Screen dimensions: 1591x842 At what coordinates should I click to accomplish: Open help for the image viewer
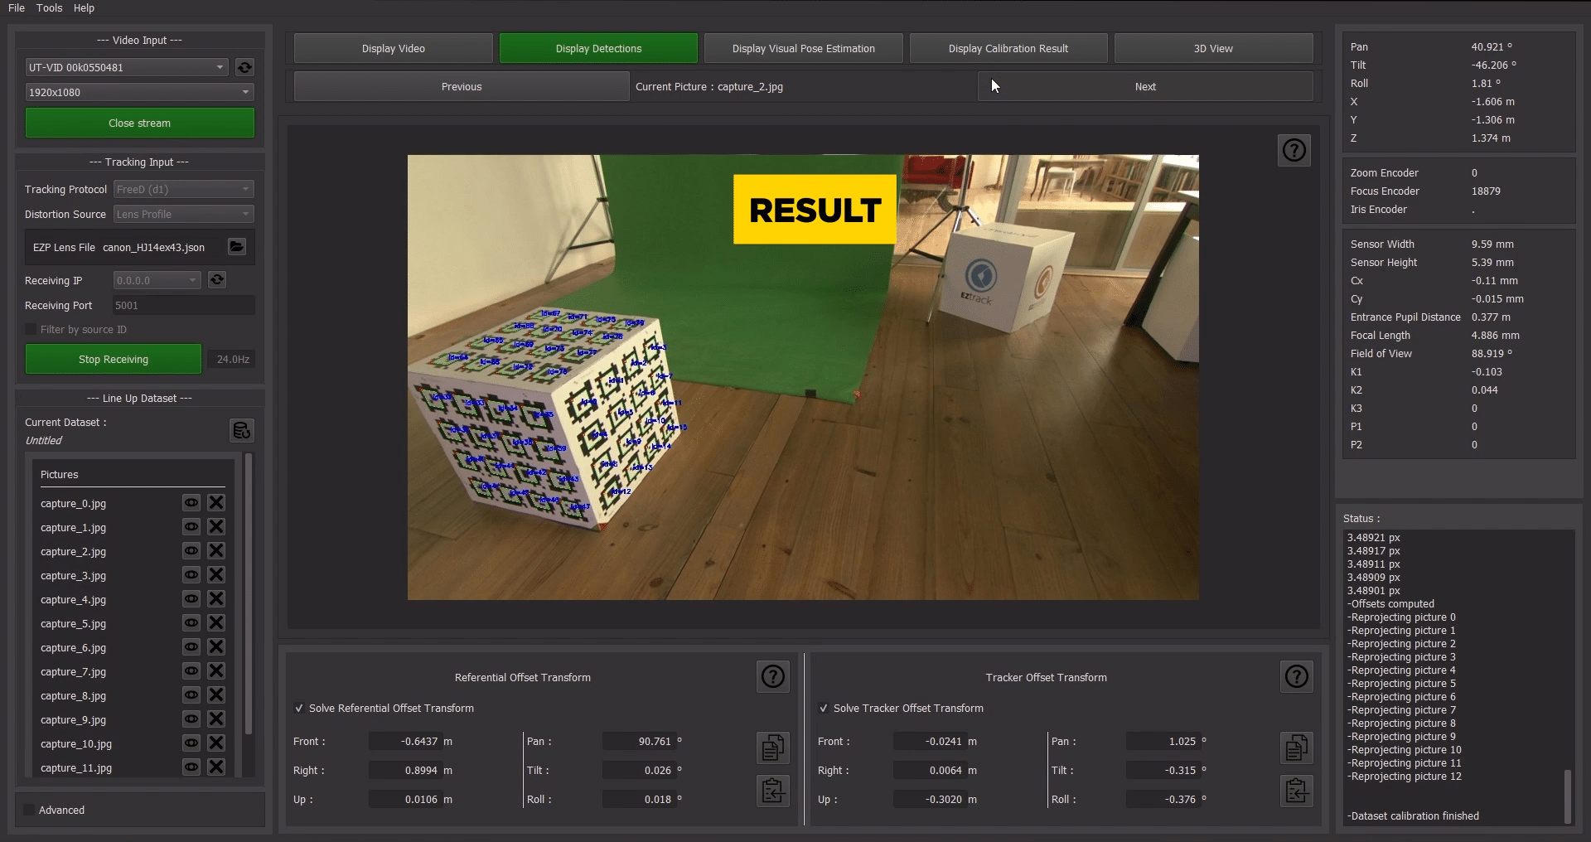point(1294,150)
